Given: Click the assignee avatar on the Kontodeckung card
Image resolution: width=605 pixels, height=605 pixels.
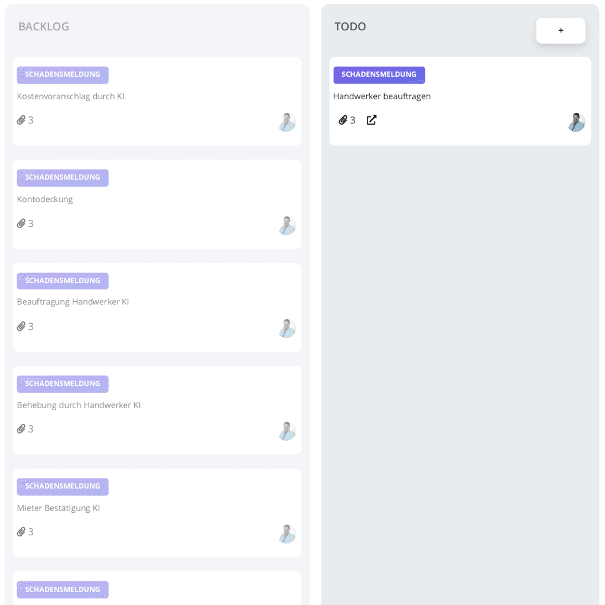Looking at the screenshot, I should pyautogui.click(x=287, y=226).
